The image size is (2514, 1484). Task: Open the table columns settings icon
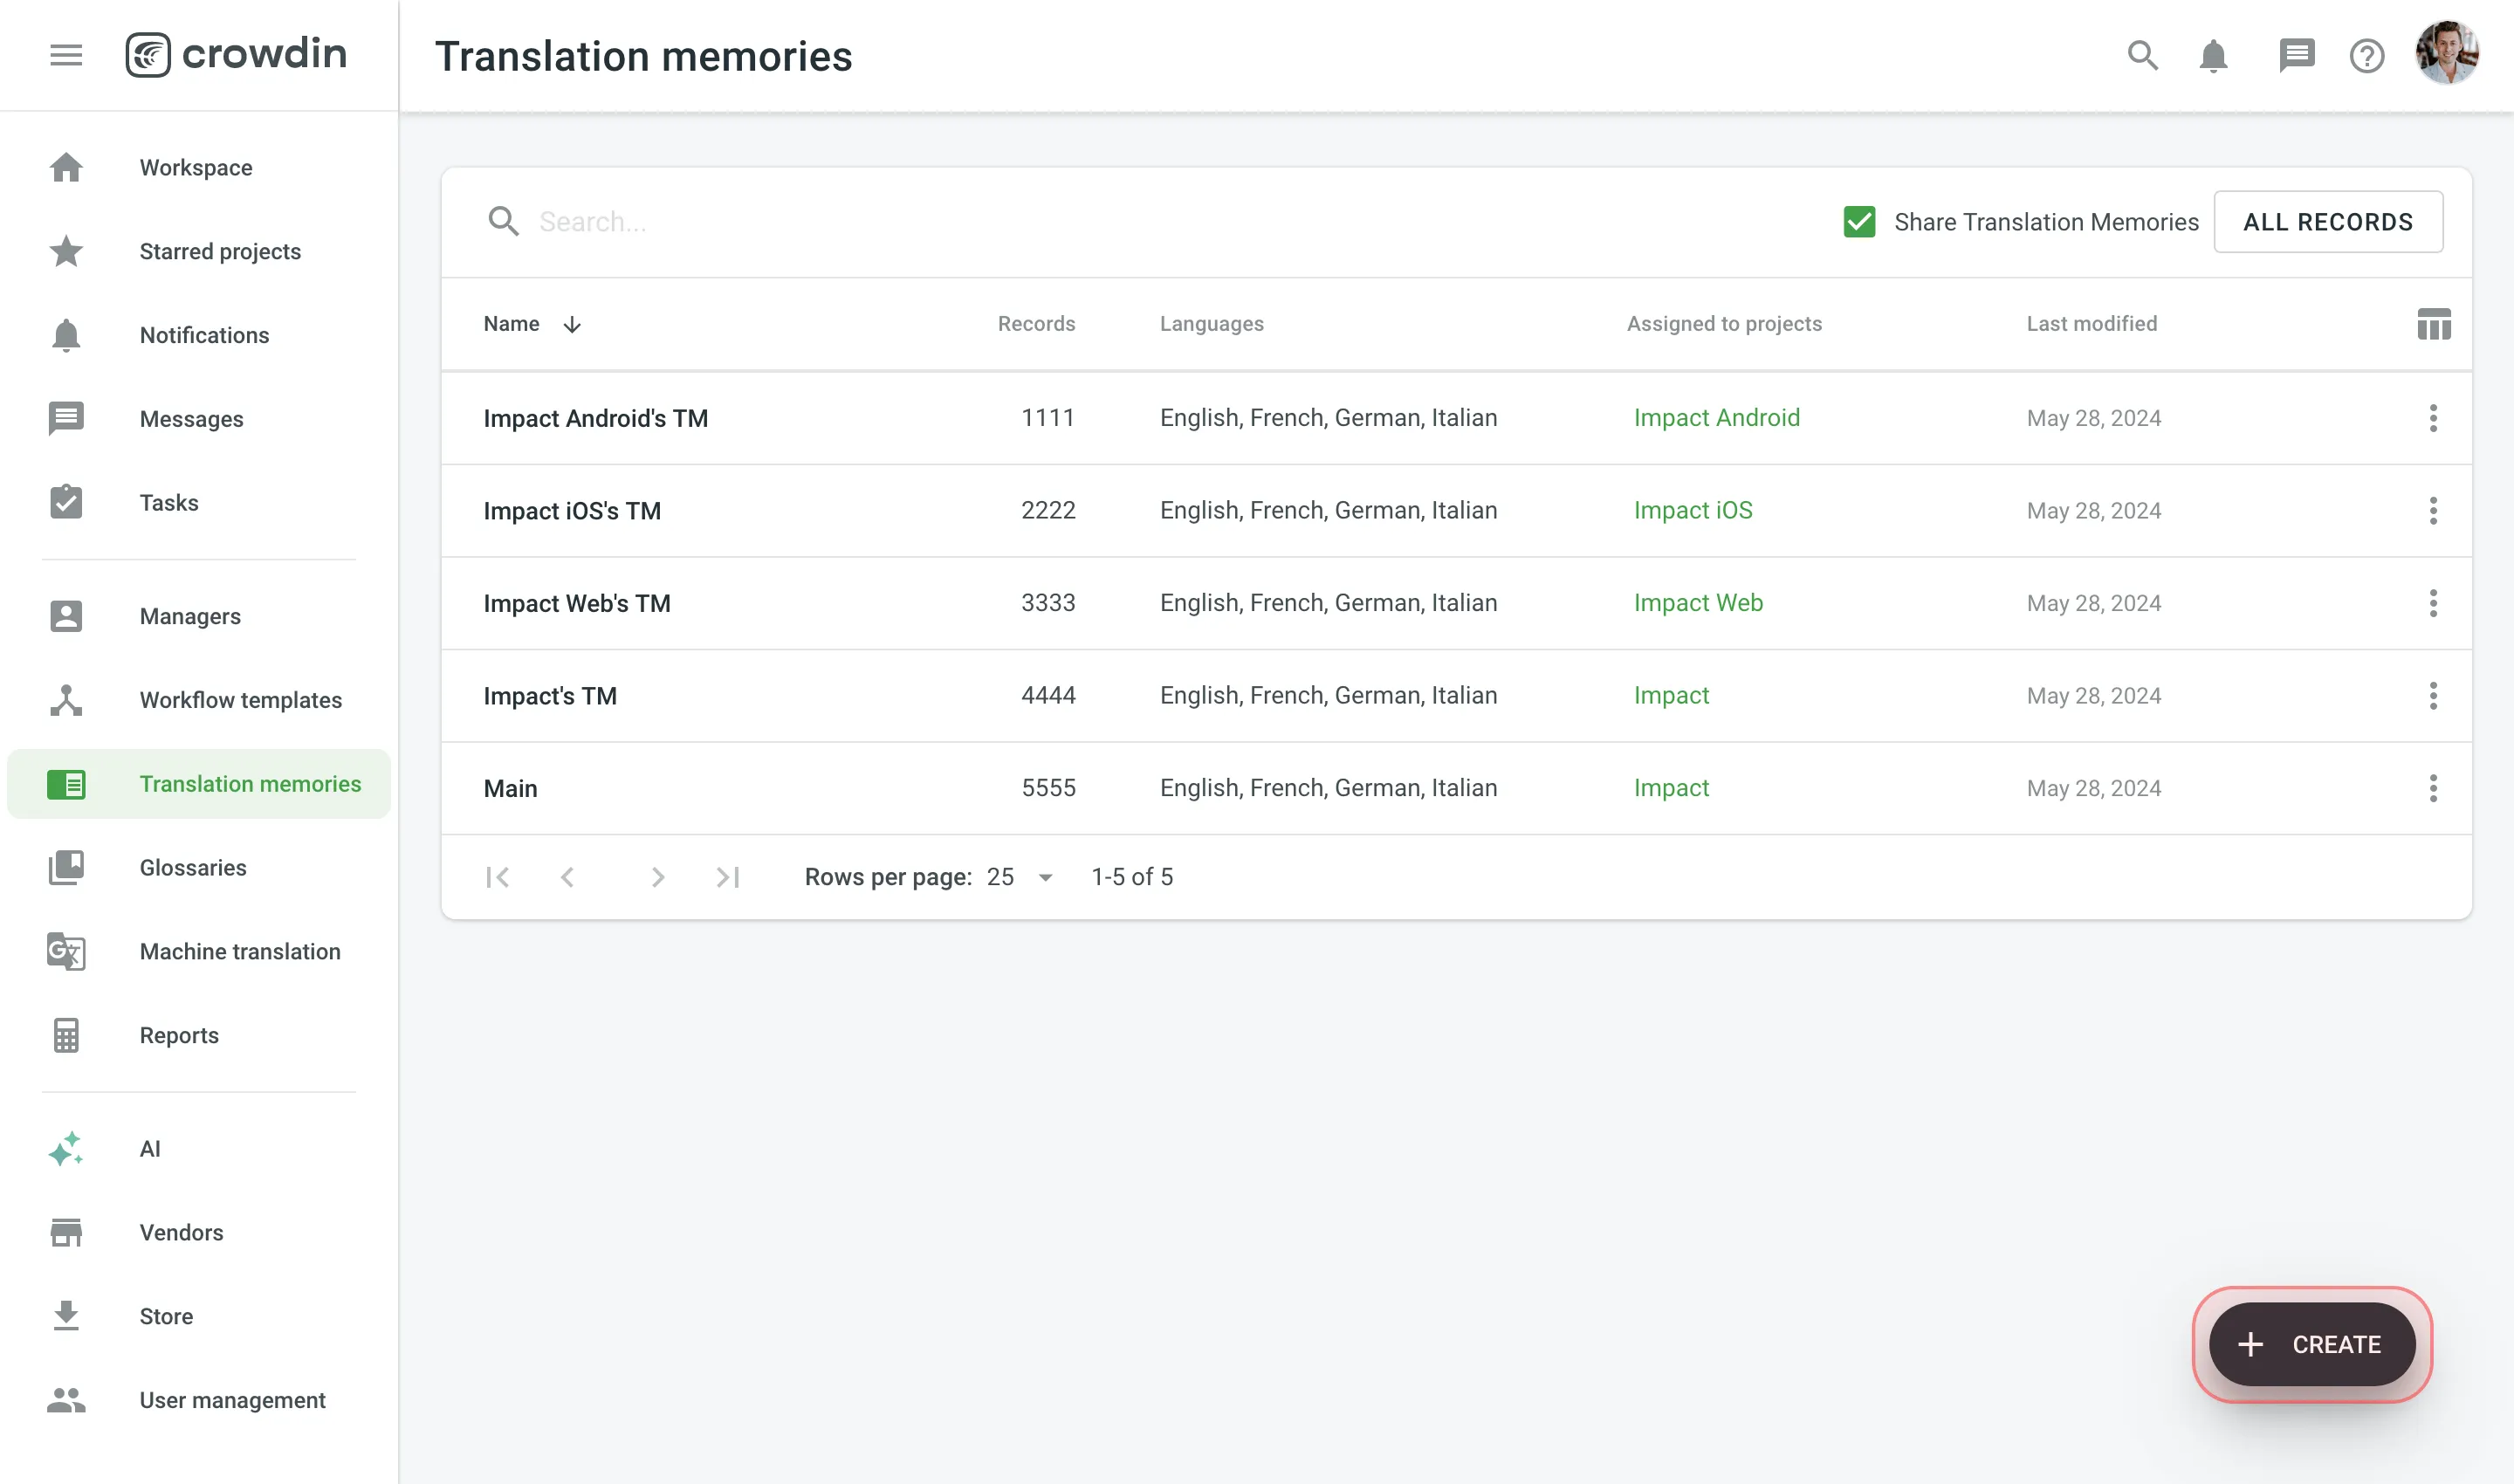pos(2433,324)
